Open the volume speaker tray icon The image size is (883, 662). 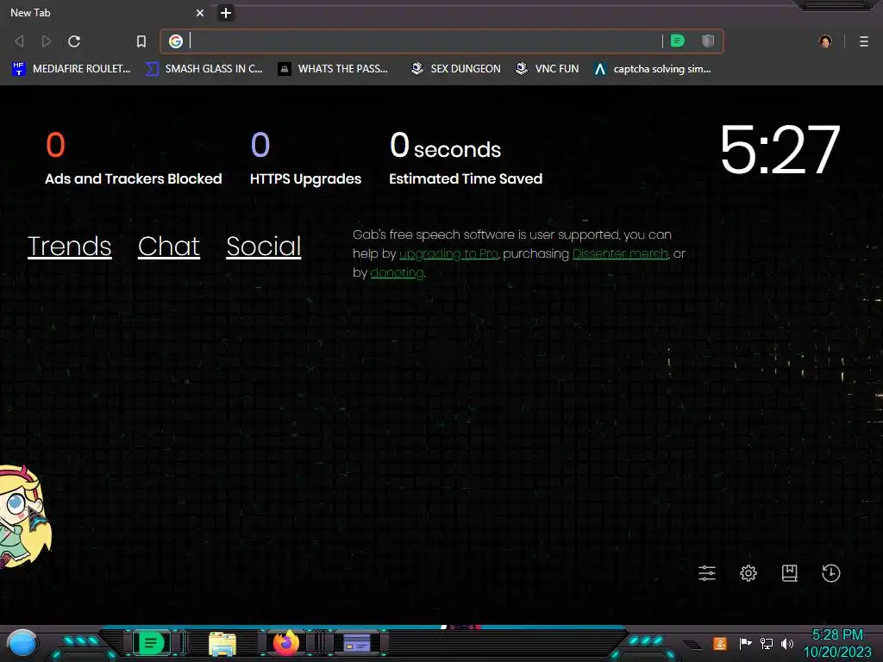[x=787, y=643]
